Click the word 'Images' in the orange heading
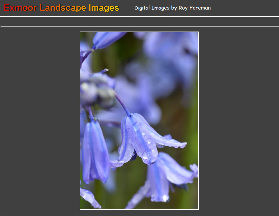Image resolution: width=279 pixels, height=216 pixels. tap(104, 8)
